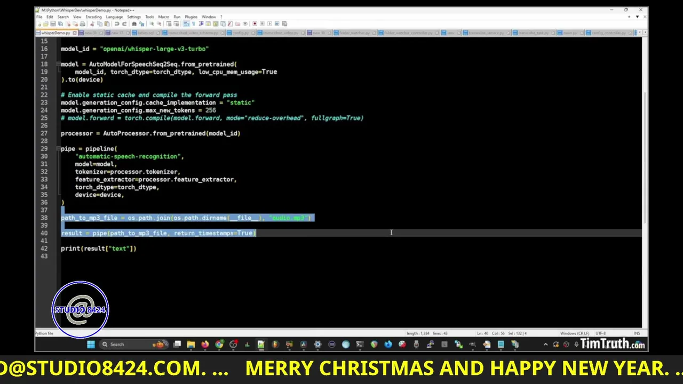Viewport: 683px width, 384px height.
Task: Click the New file toolbar icon
Action: pos(39,23)
